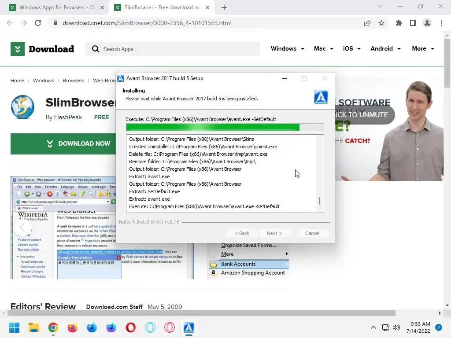Open File Explorer from the taskbar
The width and height of the screenshot is (451, 338).
pyautogui.click(x=33, y=327)
